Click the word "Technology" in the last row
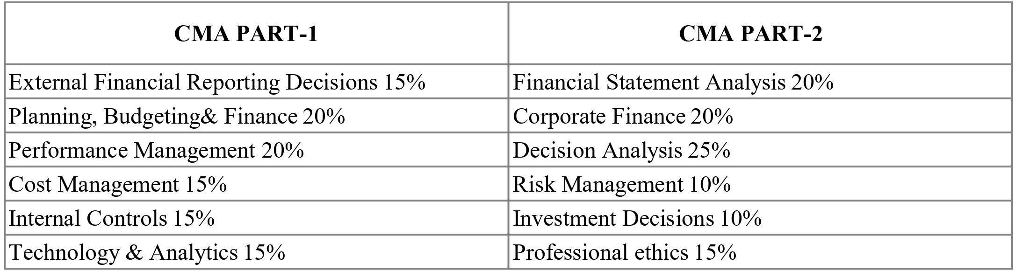1015x271 pixels. pyautogui.click(x=64, y=252)
